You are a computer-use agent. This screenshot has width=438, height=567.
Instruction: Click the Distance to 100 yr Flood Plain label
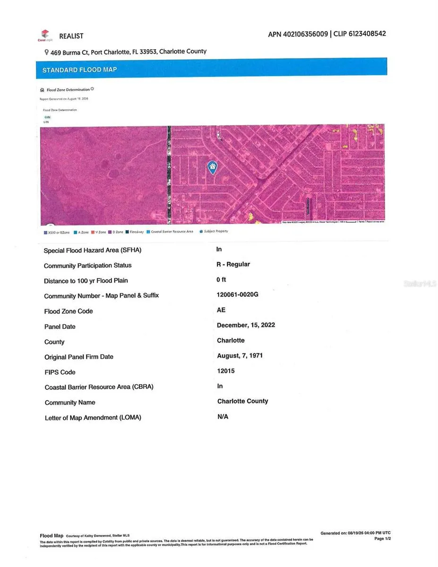86,281
